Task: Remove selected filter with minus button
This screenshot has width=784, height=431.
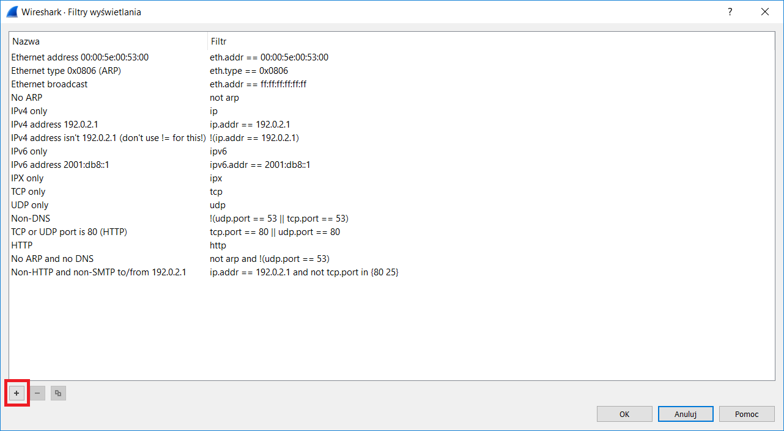Action: (x=37, y=394)
